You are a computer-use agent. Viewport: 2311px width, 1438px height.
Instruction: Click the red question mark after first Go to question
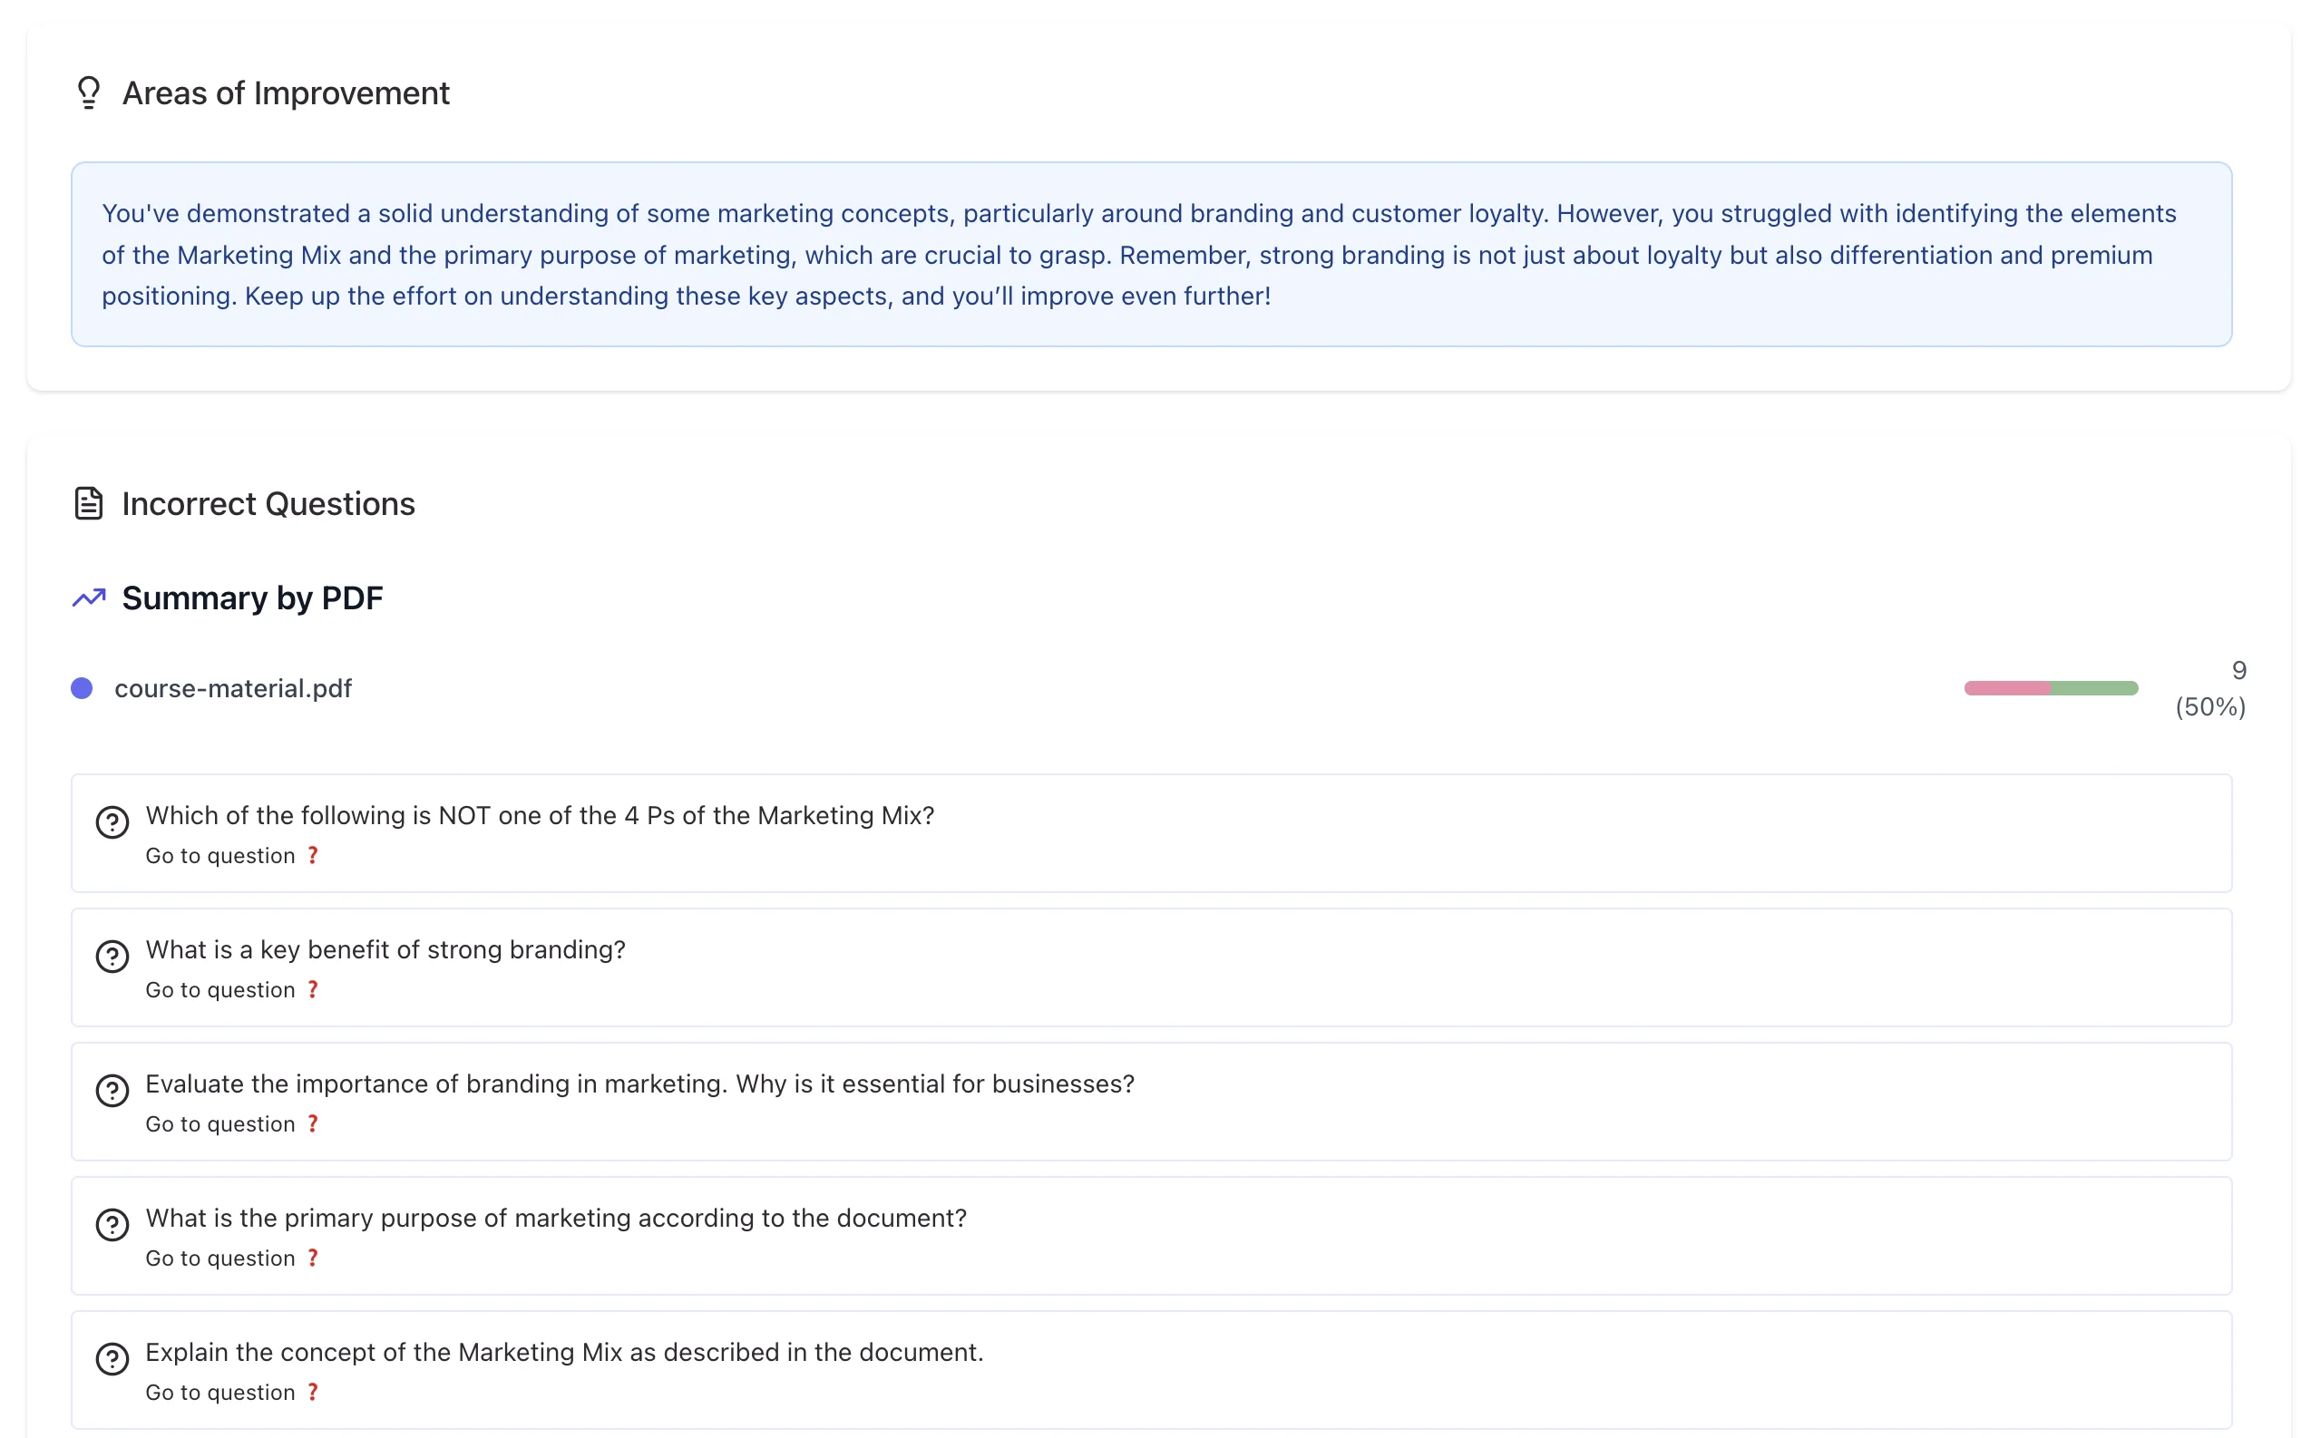point(313,855)
